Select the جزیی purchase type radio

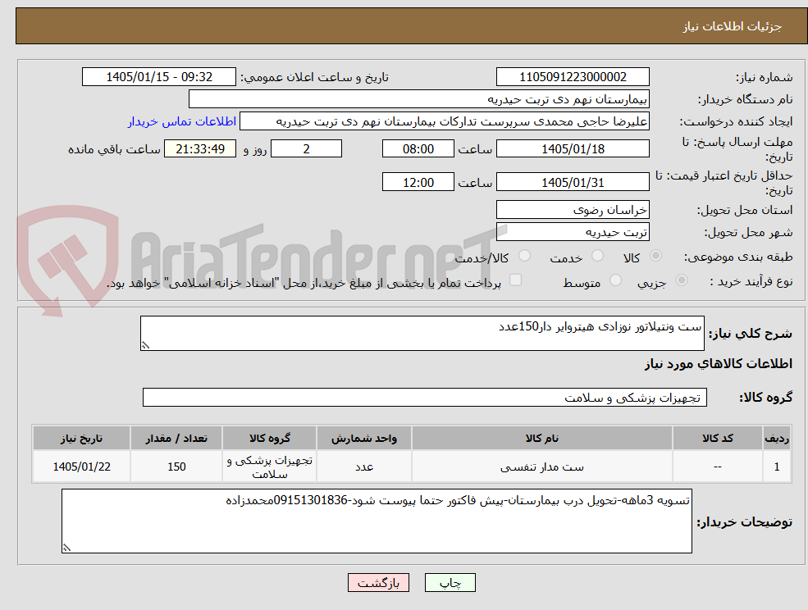point(681,280)
